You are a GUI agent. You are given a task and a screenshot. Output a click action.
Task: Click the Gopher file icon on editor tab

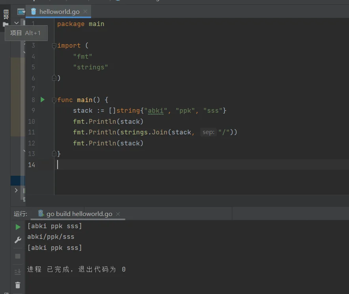(x=34, y=11)
